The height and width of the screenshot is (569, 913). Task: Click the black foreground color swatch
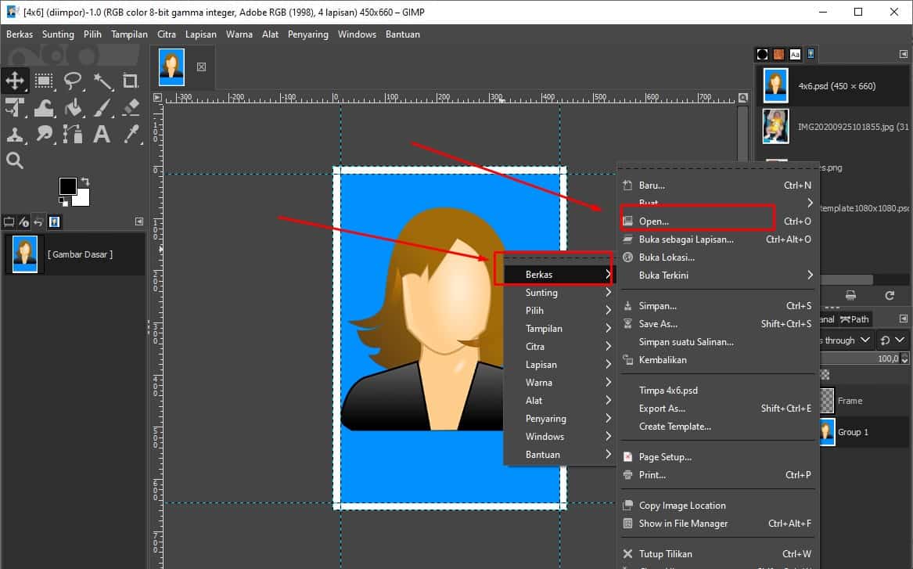click(x=67, y=185)
